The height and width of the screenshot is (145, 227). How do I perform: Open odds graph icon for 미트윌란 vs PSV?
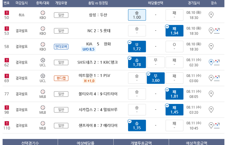[217, 78]
